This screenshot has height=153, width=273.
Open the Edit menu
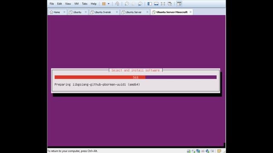[x=59, y=4]
